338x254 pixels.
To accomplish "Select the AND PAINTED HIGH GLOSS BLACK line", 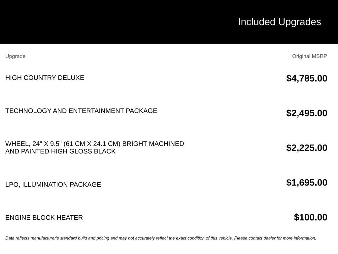I will click(x=60, y=151).
